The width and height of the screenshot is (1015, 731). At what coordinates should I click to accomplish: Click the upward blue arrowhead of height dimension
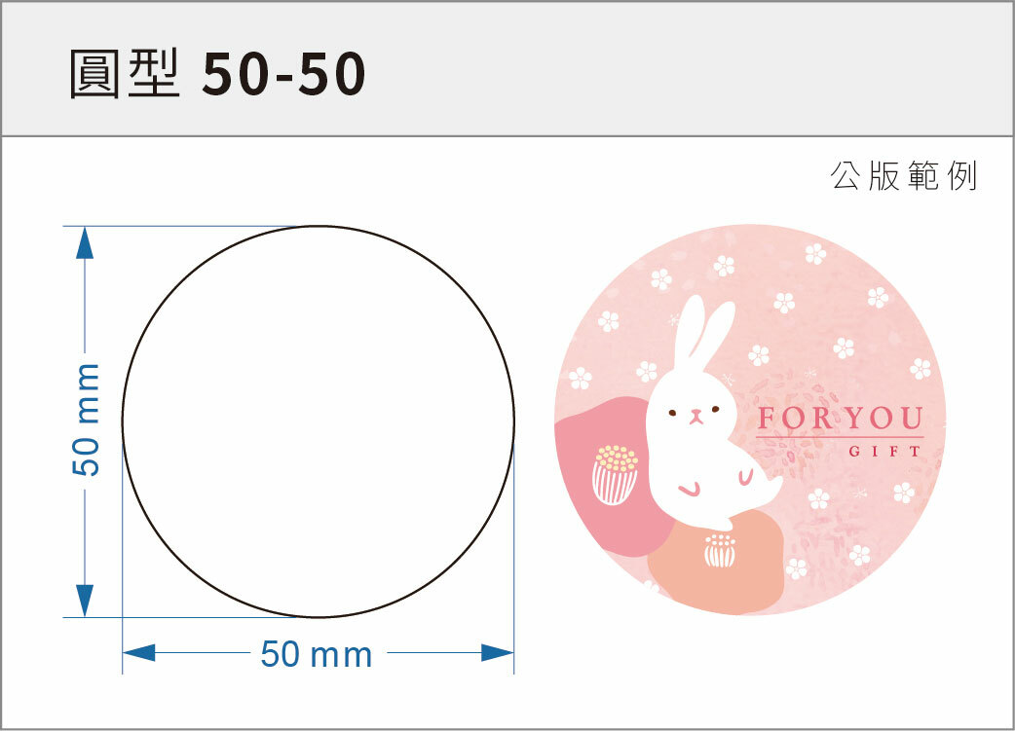coord(85,242)
